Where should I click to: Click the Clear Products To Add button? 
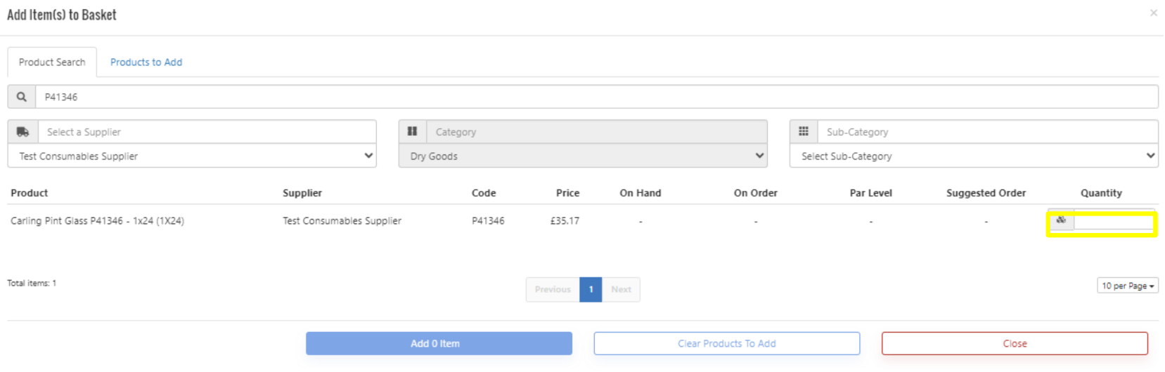coord(726,343)
